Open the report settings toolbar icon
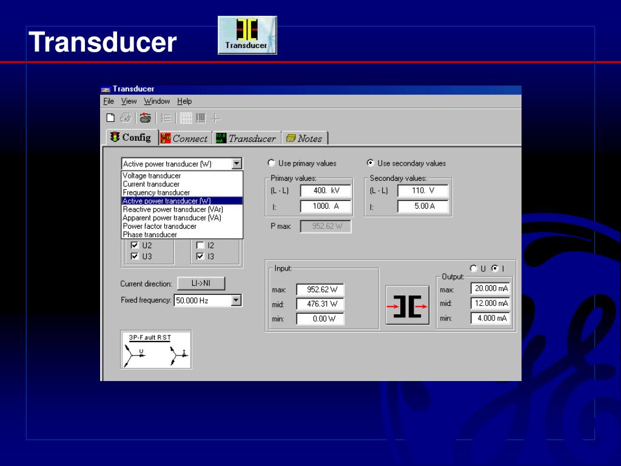This screenshot has width=621, height=466. [x=146, y=118]
